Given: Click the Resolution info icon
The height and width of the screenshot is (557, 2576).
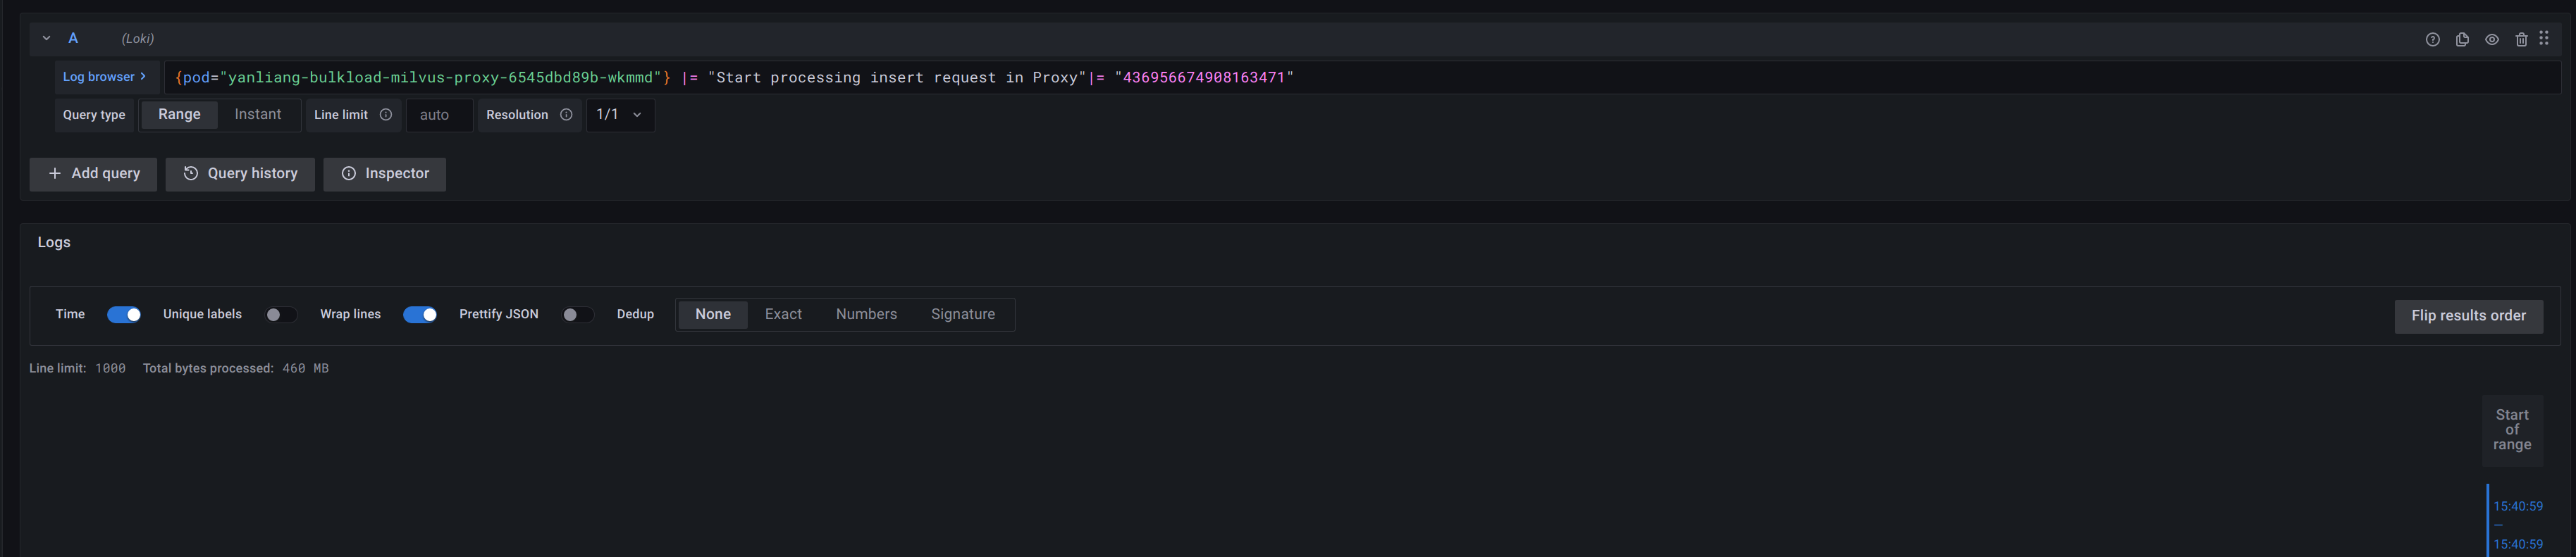Looking at the screenshot, I should [x=566, y=114].
